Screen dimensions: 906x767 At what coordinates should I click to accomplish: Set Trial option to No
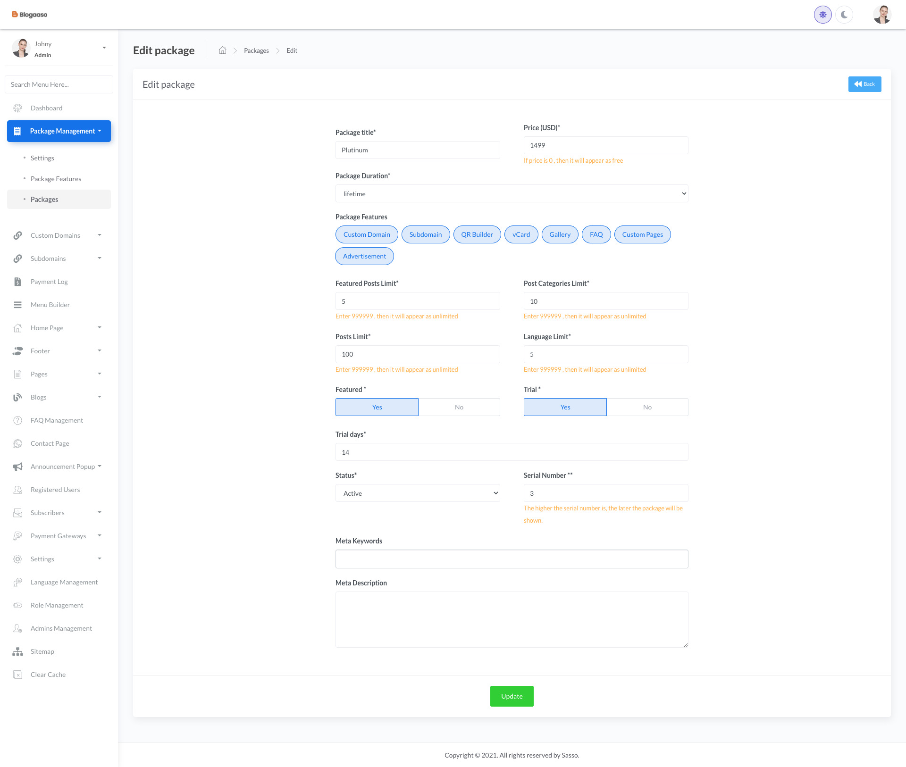647,407
